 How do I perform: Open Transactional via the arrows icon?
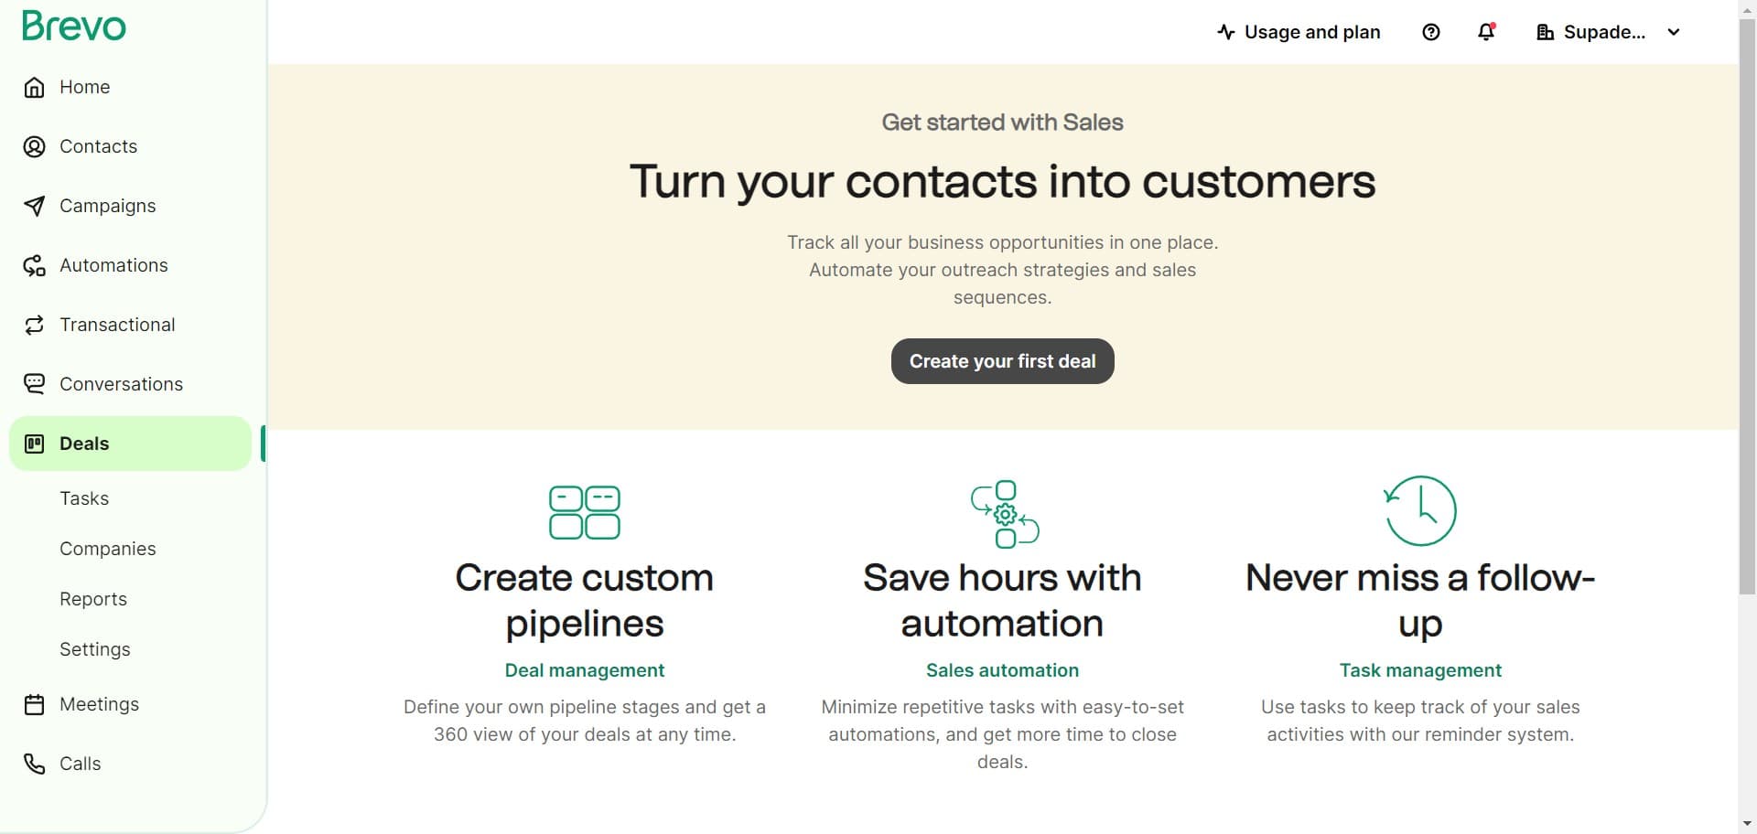pos(34,325)
